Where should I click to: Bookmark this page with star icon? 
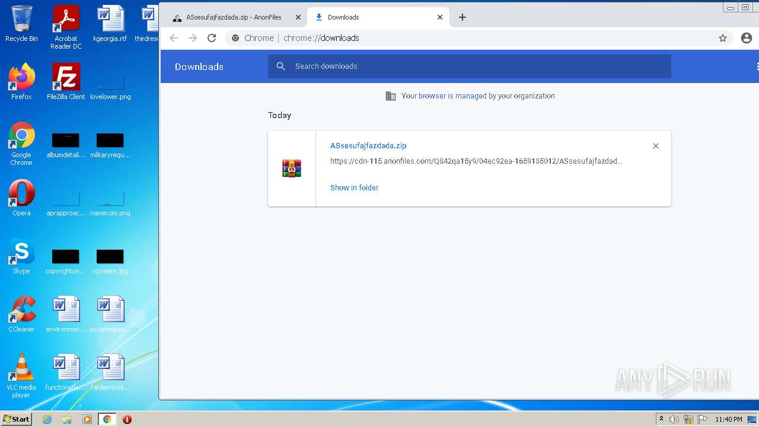click(x=723, y=38)
